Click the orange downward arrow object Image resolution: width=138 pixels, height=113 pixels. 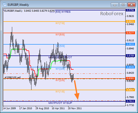click(76, 90)
